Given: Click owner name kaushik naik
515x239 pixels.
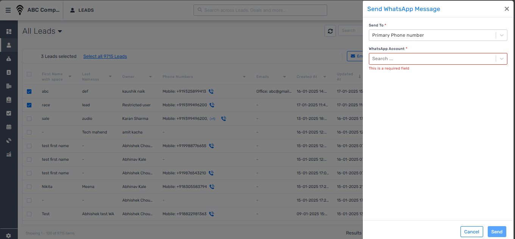Looking at the screenshot, I should [x=134, y=92].
